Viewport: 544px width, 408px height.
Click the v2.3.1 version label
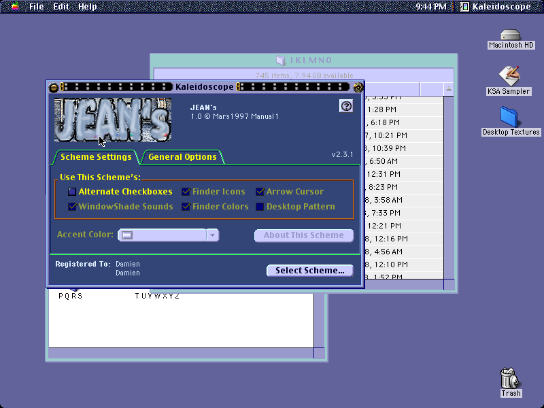click(x=342, y=154)
